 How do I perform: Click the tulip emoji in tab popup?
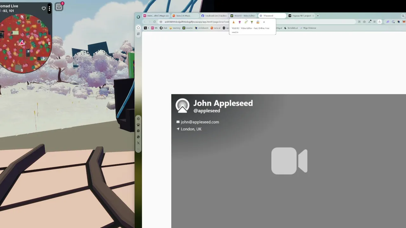click(239, 22)
